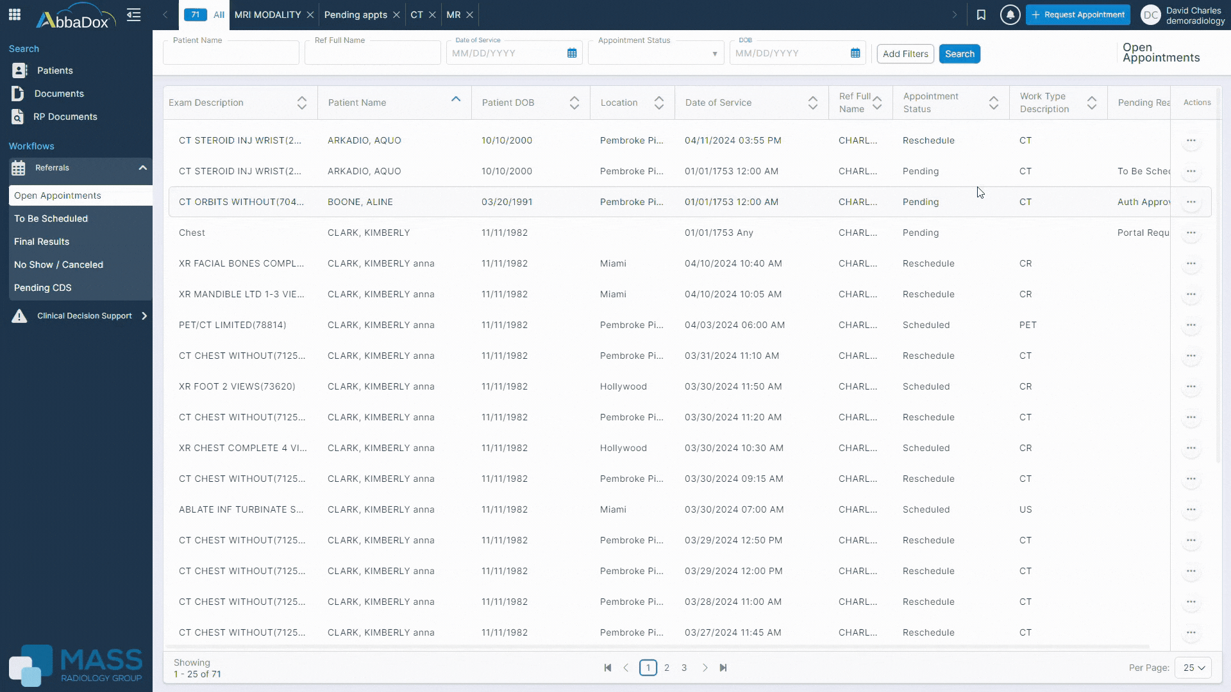Open the Patients section

click(55, 70)
